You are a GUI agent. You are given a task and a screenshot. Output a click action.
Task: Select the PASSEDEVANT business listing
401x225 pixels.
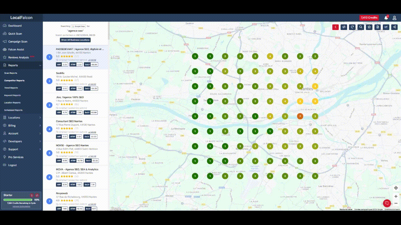pos(76,57)
